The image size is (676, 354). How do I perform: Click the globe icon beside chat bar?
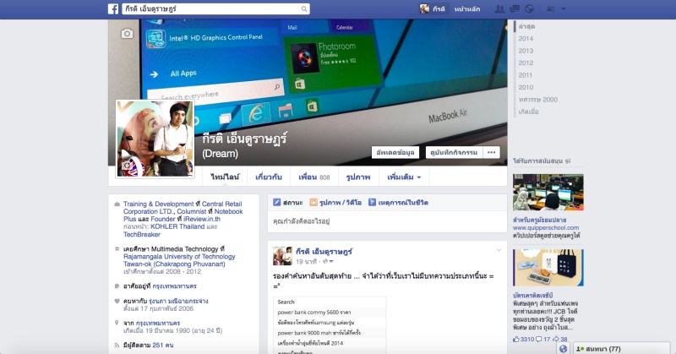click(563, 349)
